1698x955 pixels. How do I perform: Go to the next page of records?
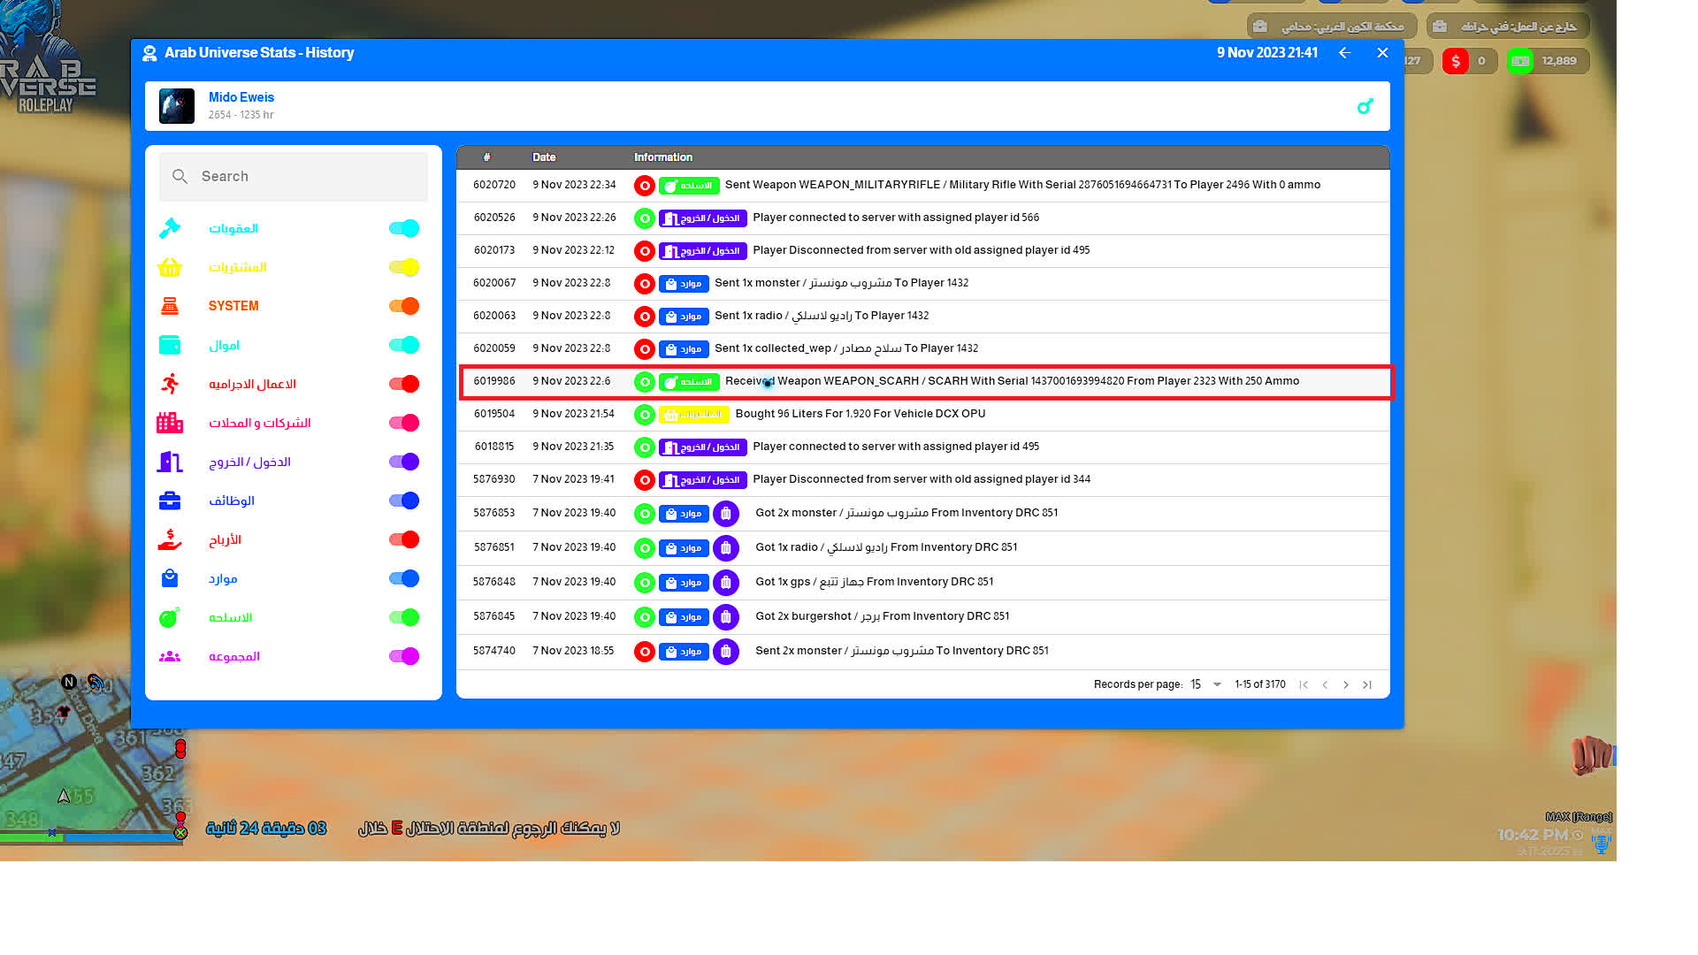[1346, 684]
